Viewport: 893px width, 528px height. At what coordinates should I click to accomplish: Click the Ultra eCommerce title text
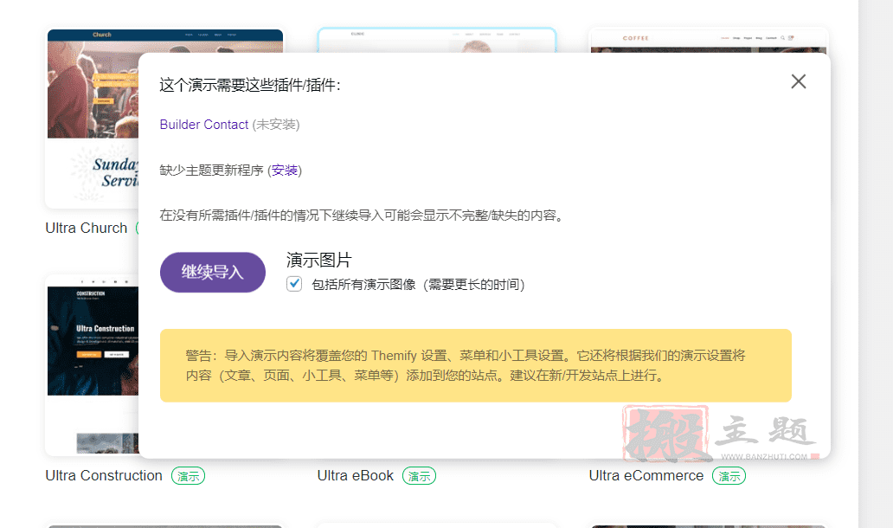click(646, 475)
